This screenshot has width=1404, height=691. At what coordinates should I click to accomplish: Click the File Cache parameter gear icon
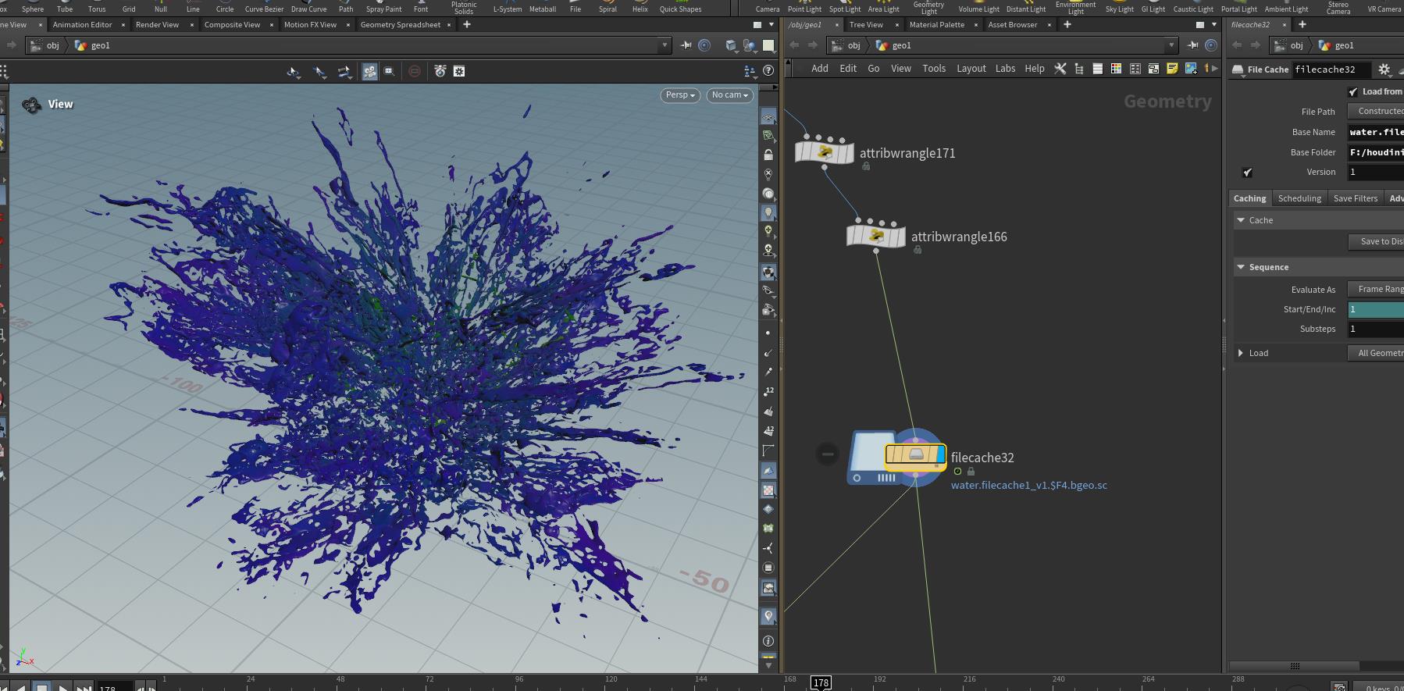[1384, 69]
